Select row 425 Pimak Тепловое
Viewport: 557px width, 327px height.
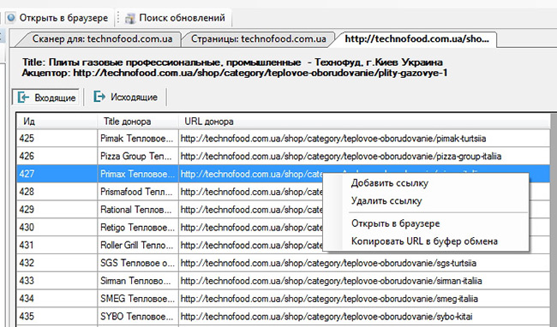[x=283, y=139]
